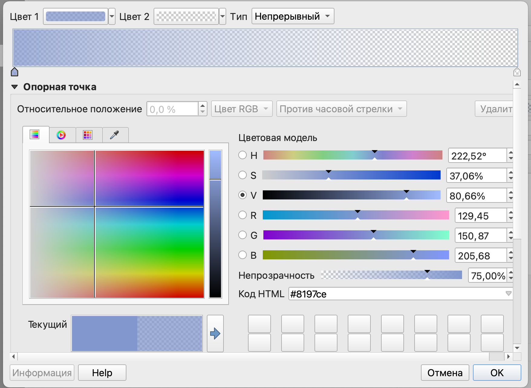Screen dimensions: 531x388
Task: Click the Цвет 2 transparent color swatch
Action: click(186, 16)
